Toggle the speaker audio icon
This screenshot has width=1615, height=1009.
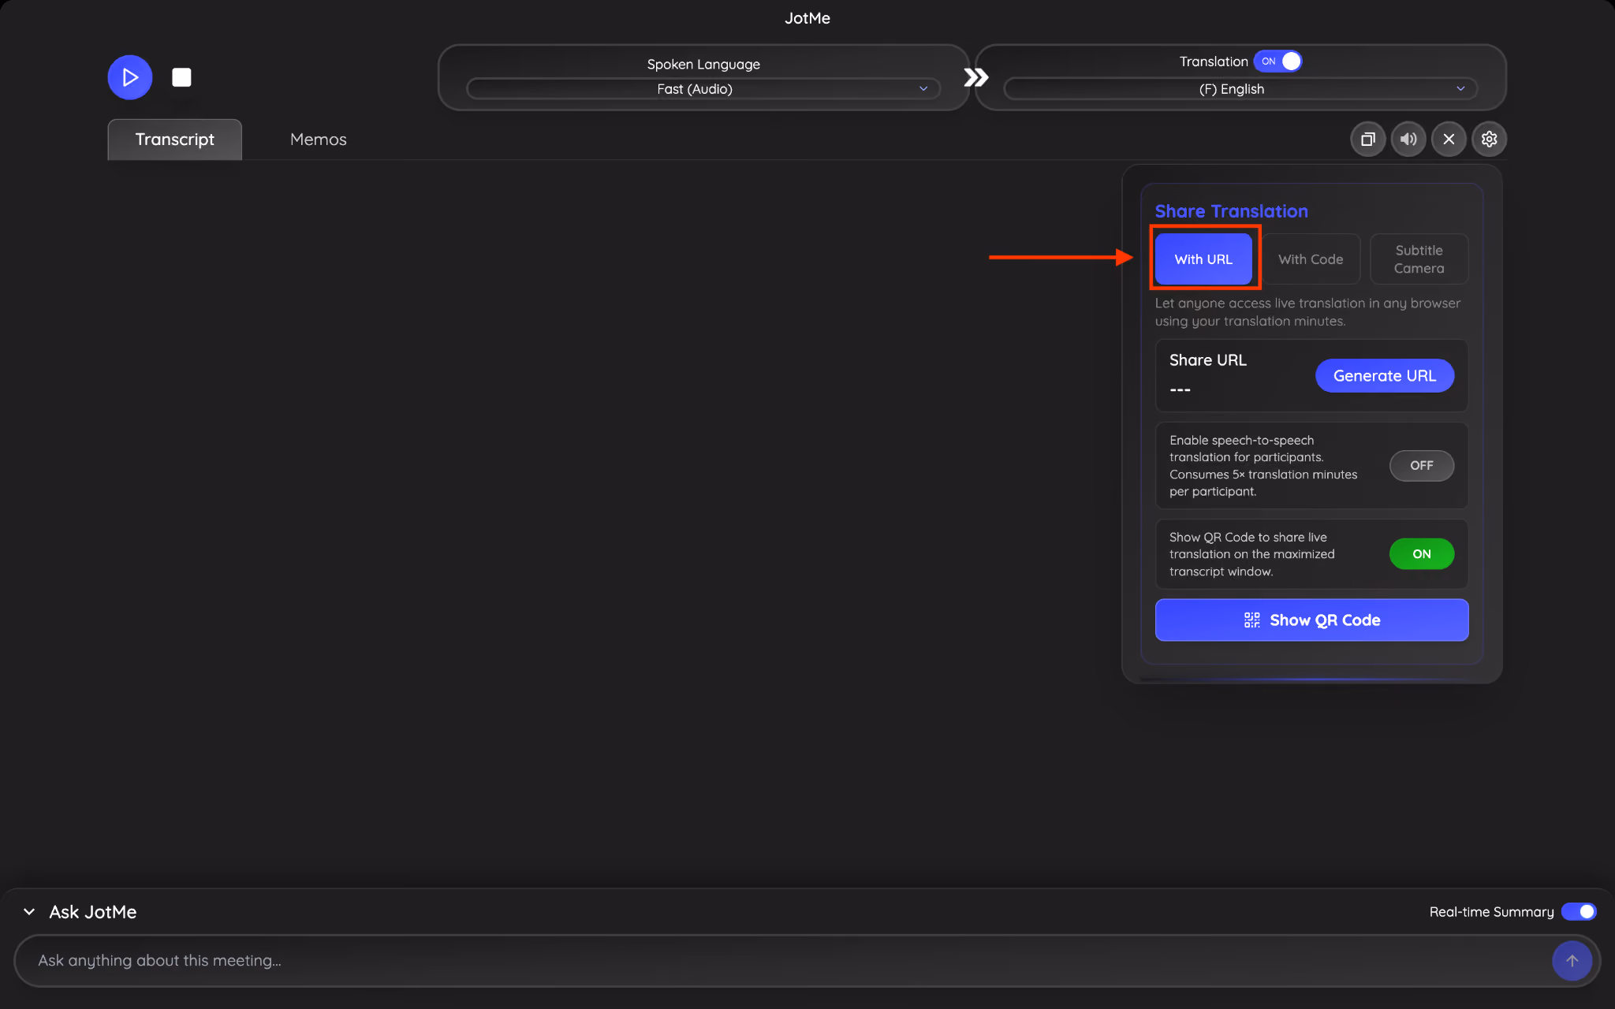click(x=1408, y=140)
